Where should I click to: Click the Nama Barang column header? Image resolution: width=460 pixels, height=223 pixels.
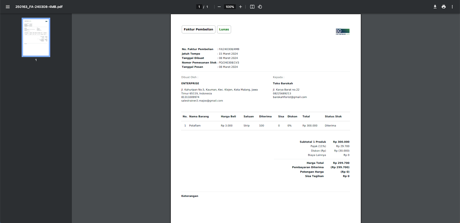(x=199, y=116)
